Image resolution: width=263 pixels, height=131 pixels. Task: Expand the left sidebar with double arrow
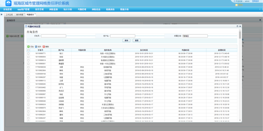coord(2,14)
